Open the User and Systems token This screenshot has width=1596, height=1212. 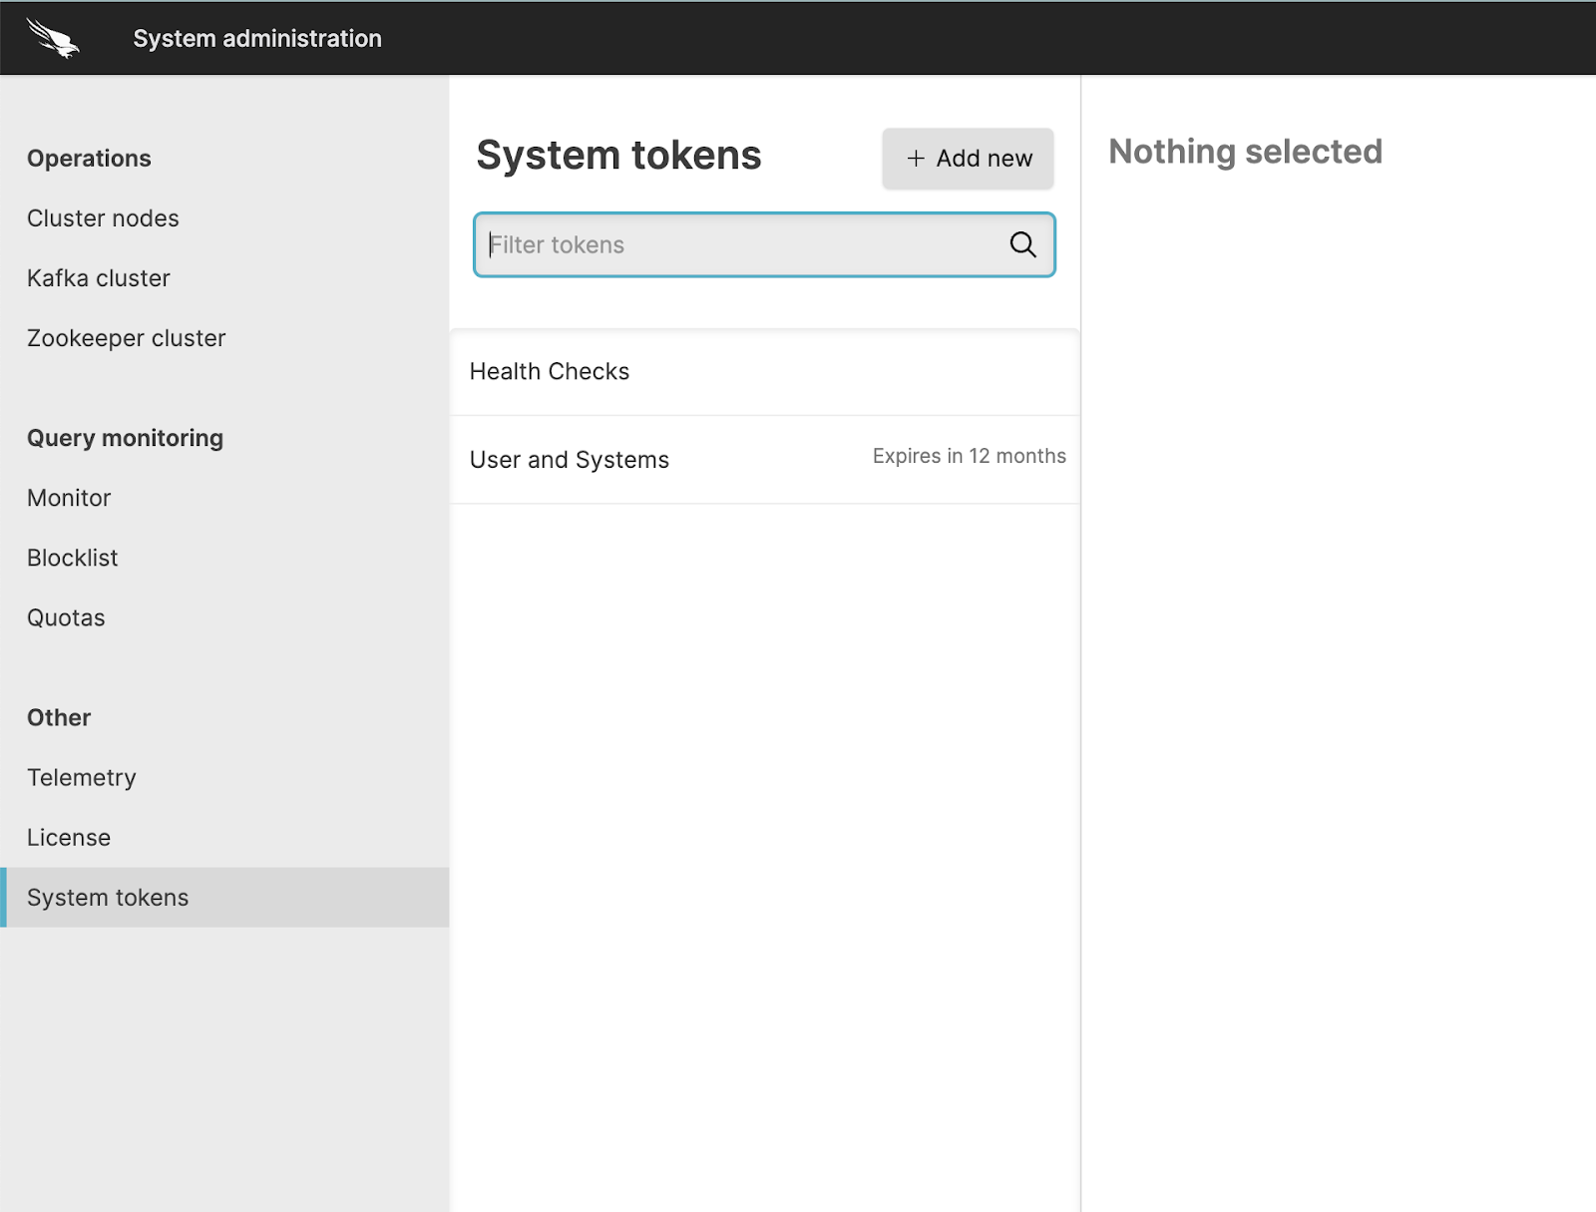click(570, 460)
